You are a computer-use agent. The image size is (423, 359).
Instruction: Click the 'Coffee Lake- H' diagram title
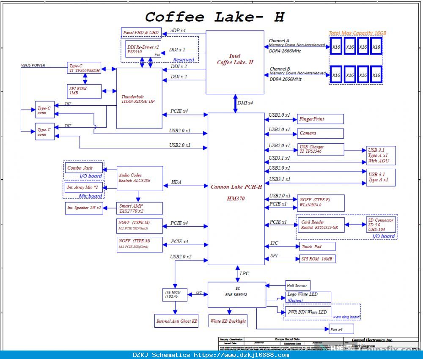[x=215, y=17]
